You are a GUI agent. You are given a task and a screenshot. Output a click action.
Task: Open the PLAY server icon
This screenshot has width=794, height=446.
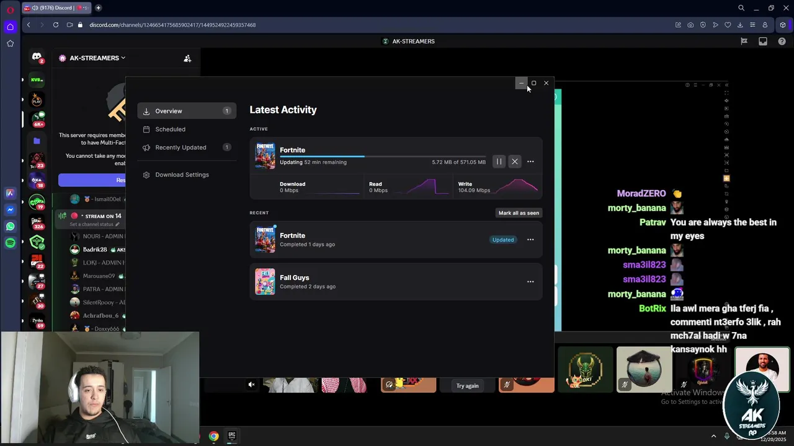click(37, 100)
